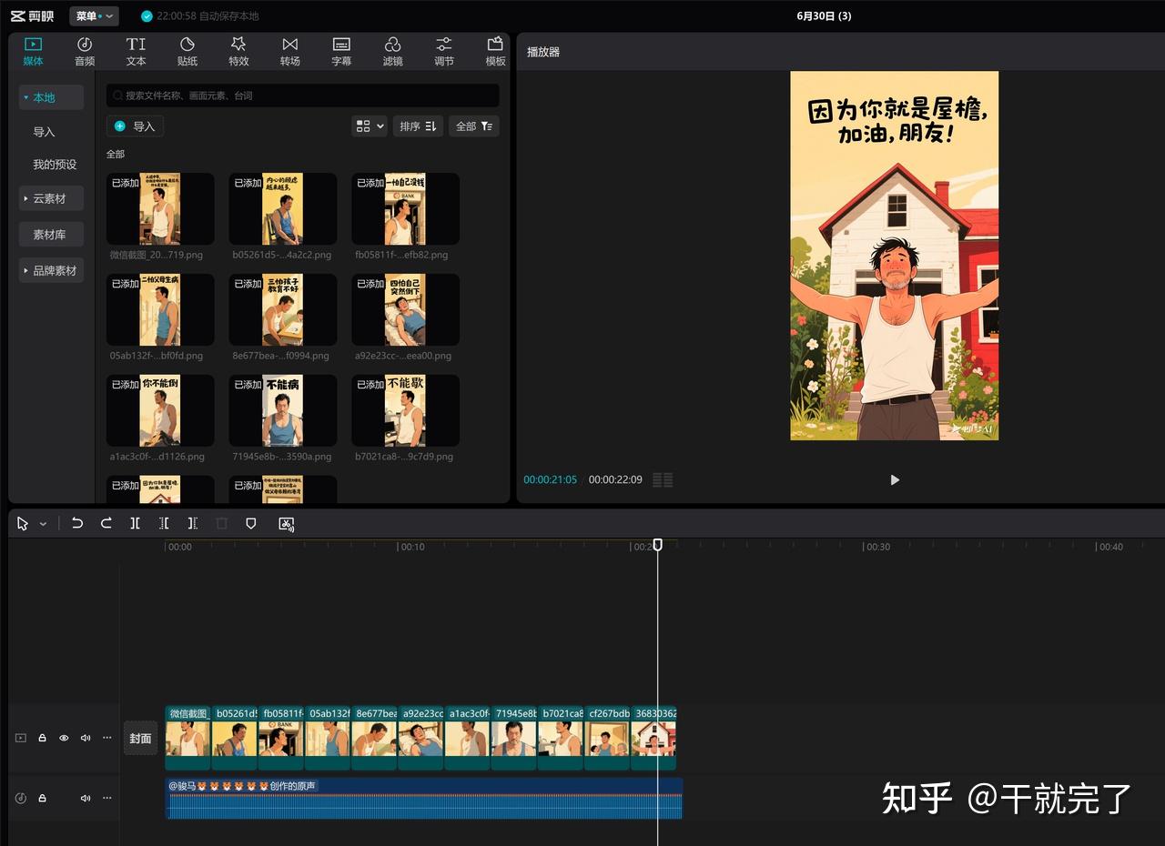
Task: Select thumbnail fb05811f-...efb82.png
Action: [x=405, y=208]
